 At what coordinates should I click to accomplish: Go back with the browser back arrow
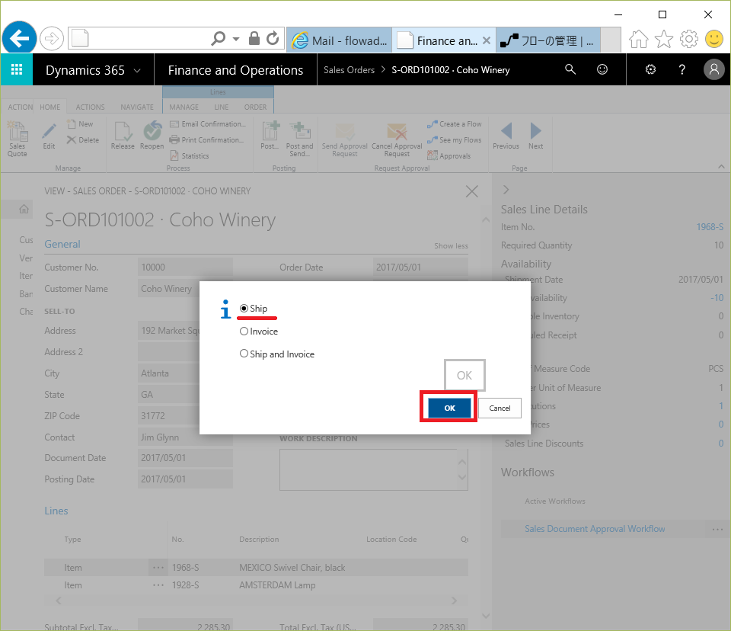tap(19, 38)
